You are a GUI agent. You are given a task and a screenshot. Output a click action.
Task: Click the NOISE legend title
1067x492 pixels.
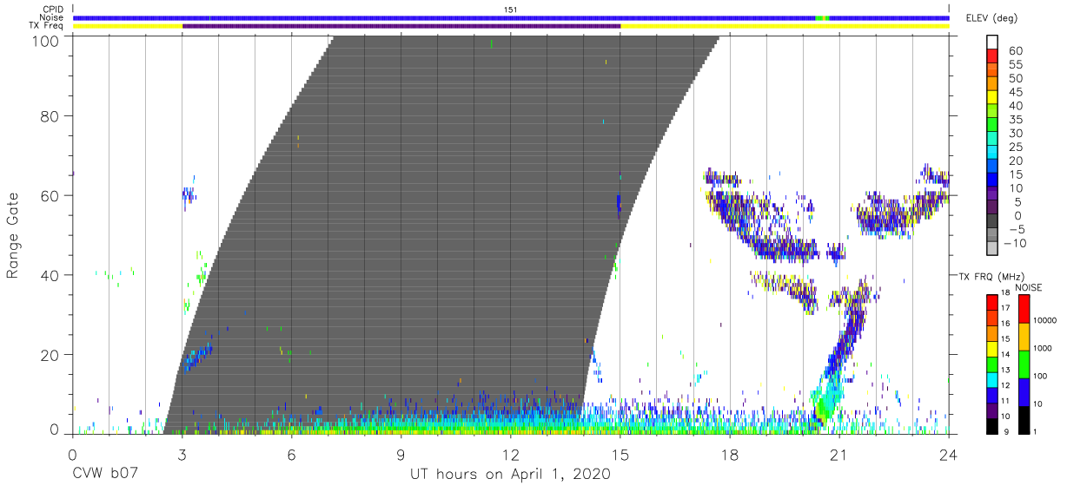[1029, 287]
